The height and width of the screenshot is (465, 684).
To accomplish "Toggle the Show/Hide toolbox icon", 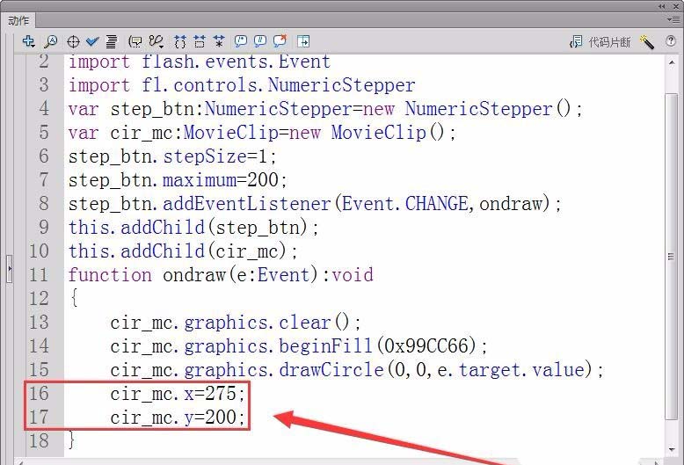I will click(303, 41).
